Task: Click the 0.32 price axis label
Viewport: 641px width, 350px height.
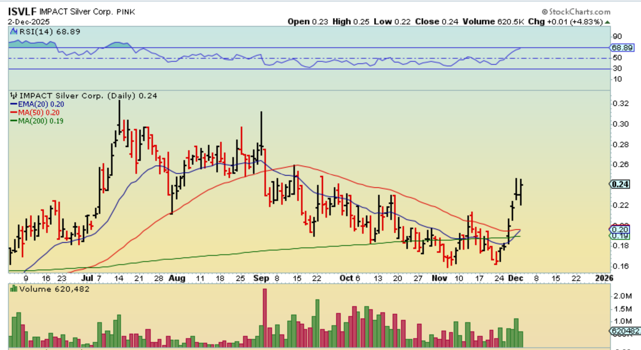Action: click(620, 104)
